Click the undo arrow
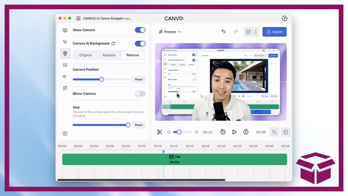This screenshot has width=348, height=196. [223, 32]
